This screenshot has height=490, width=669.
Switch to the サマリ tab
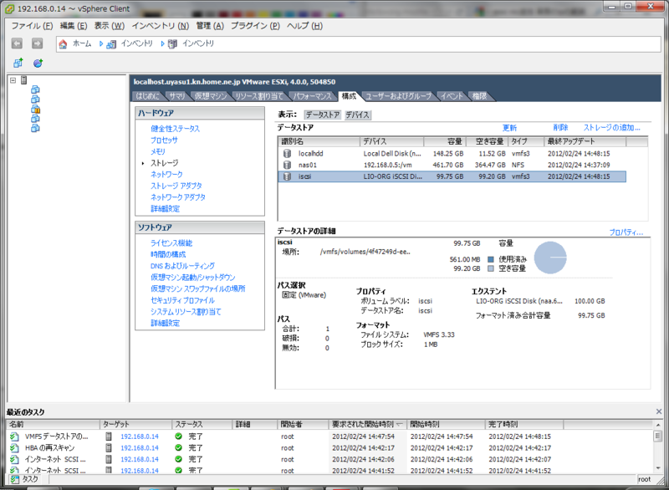[176, 96]
